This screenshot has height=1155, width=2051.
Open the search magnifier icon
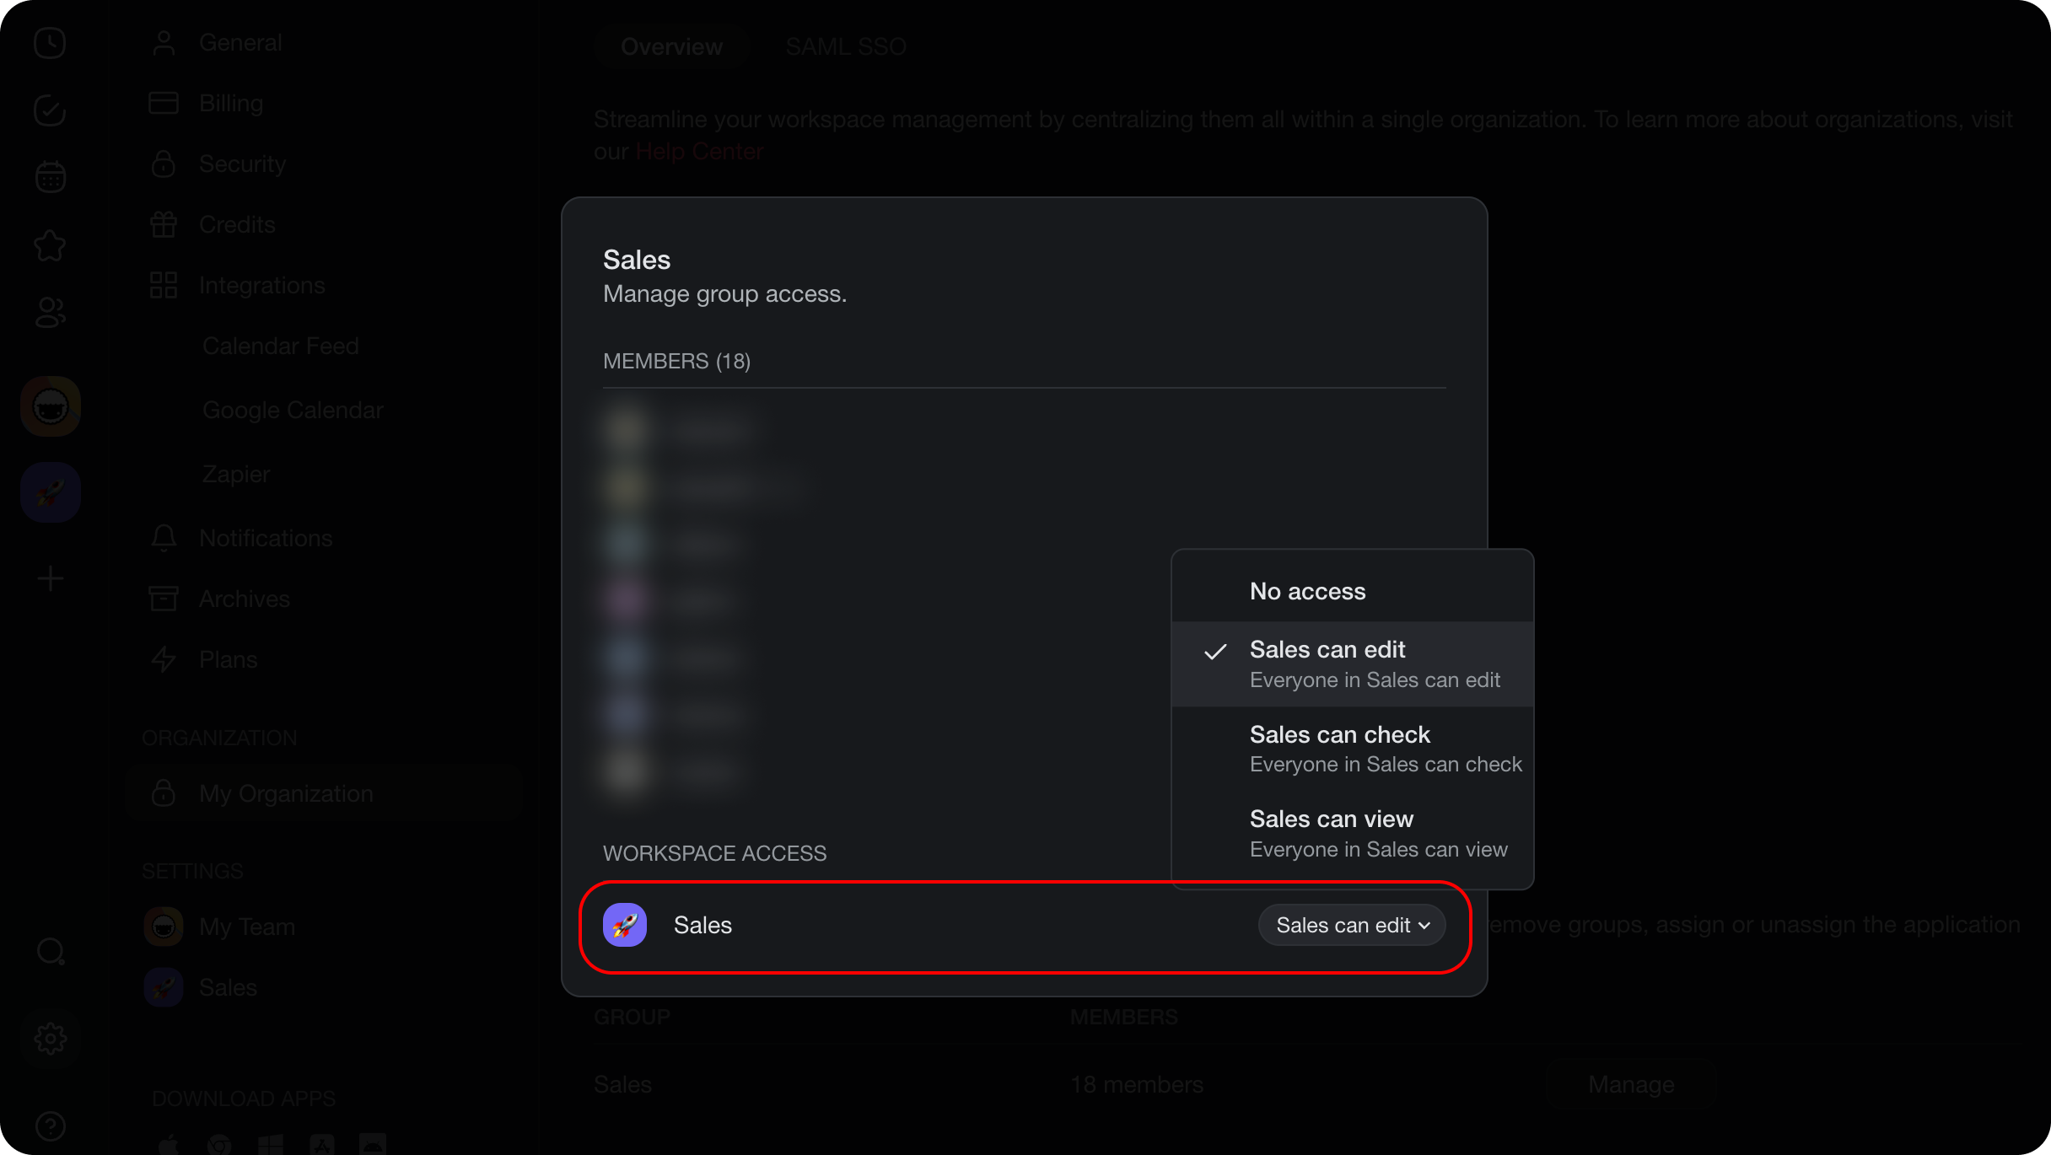click(50, 952)
